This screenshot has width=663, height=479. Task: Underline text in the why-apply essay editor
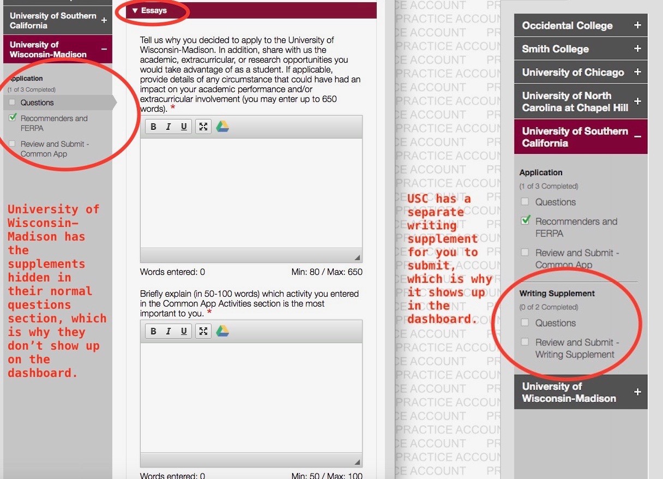point(184,127)
